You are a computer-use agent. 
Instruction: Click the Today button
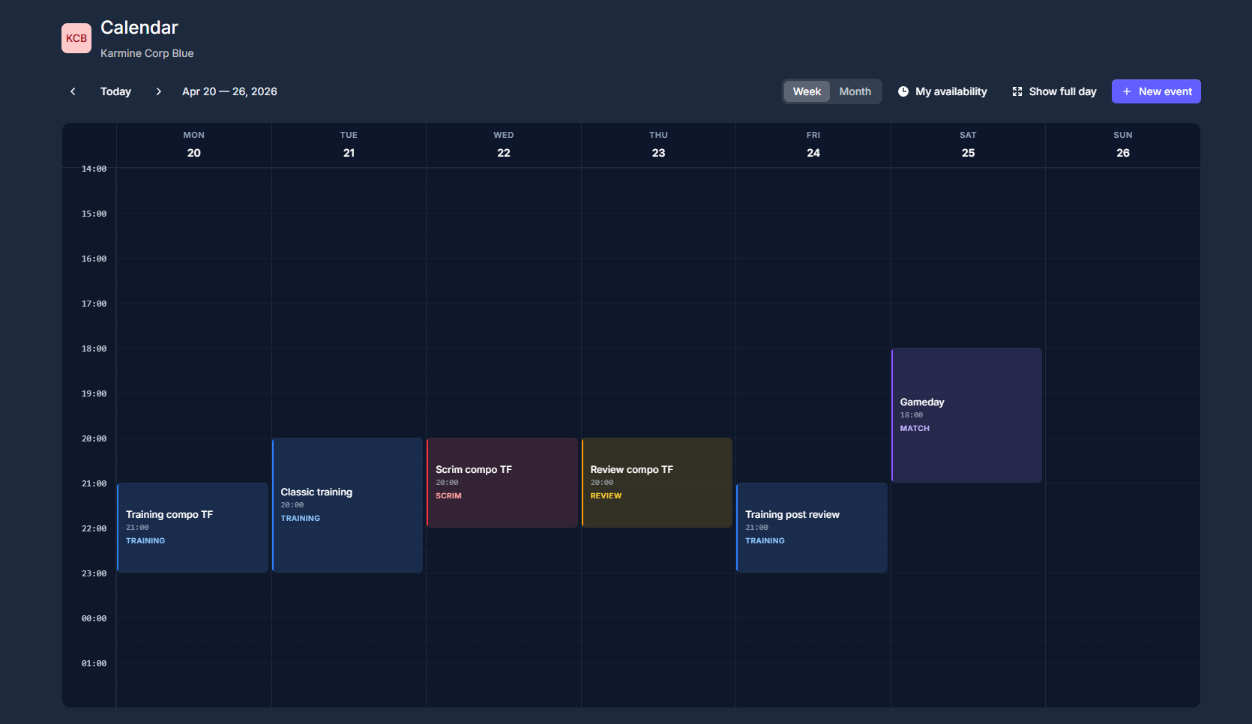point(115,91)
